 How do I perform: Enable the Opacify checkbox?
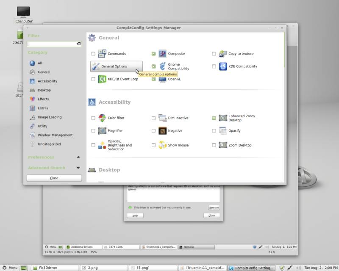click(x=214, y=131)
